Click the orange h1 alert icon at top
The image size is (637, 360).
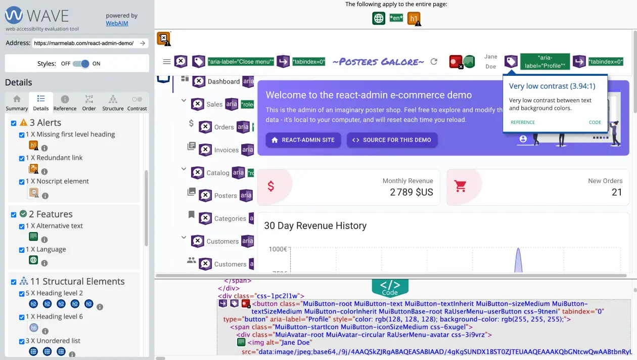point(414,19)
